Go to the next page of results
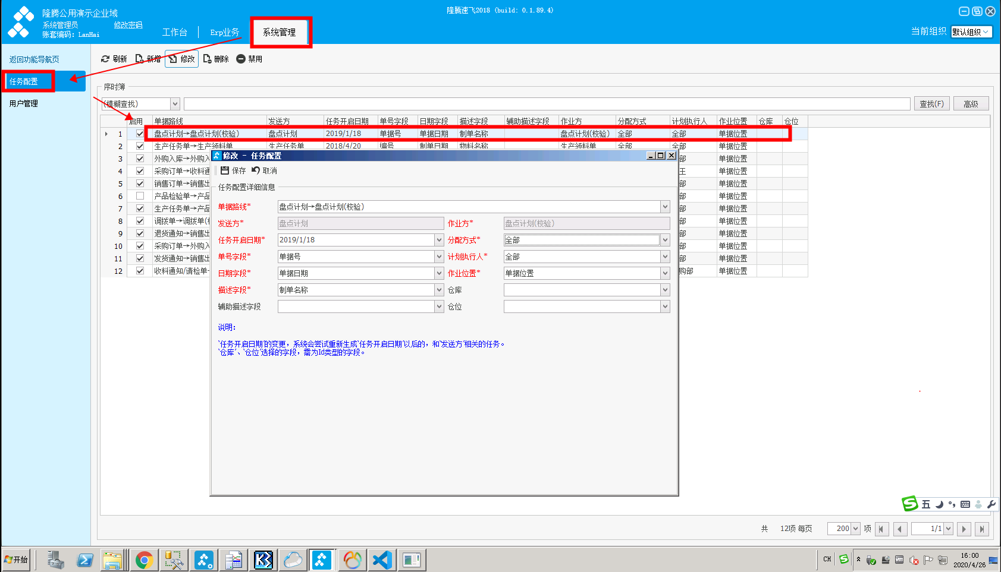This screenshot has height=572, width=1001. [x=964, y=529]
